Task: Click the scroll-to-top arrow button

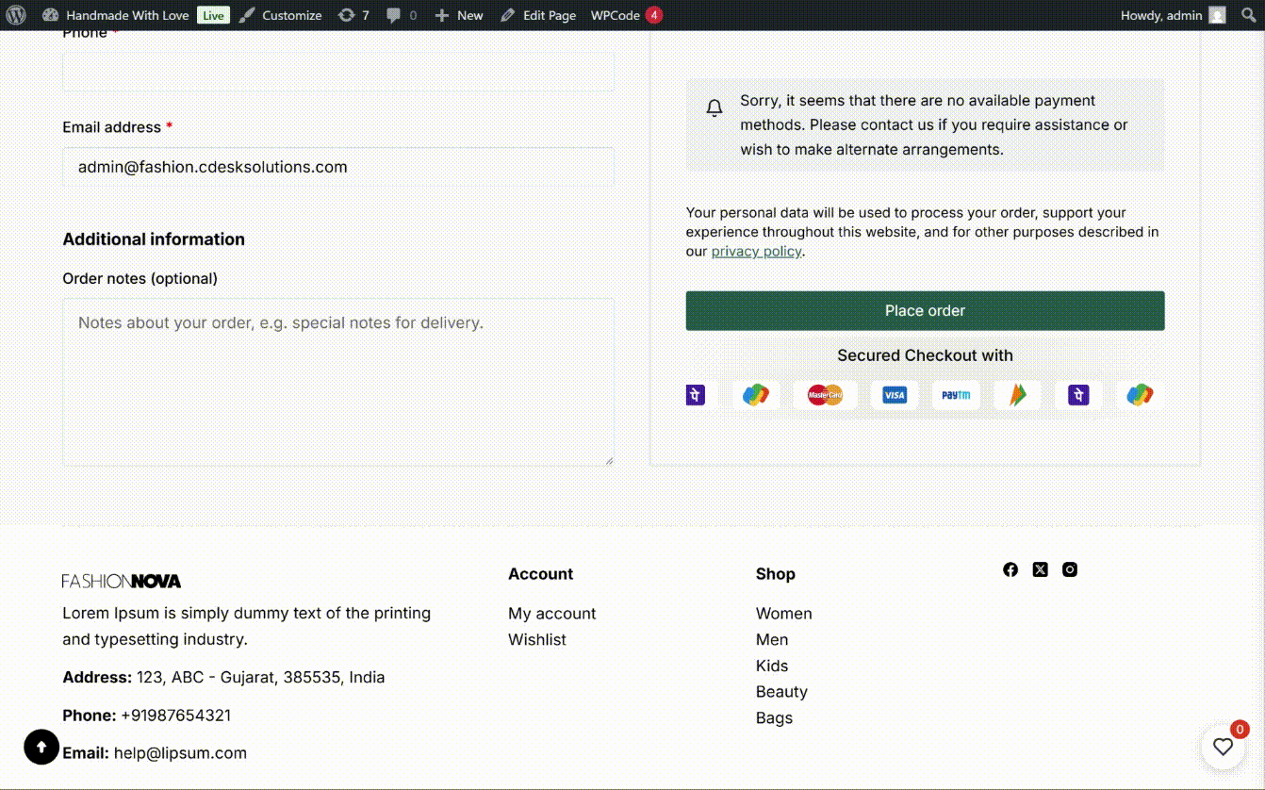Action: point(41,747)
